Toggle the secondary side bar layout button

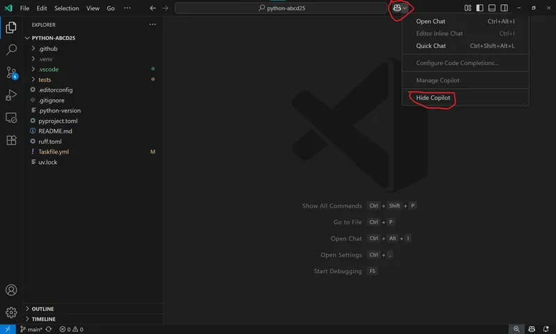503,8
